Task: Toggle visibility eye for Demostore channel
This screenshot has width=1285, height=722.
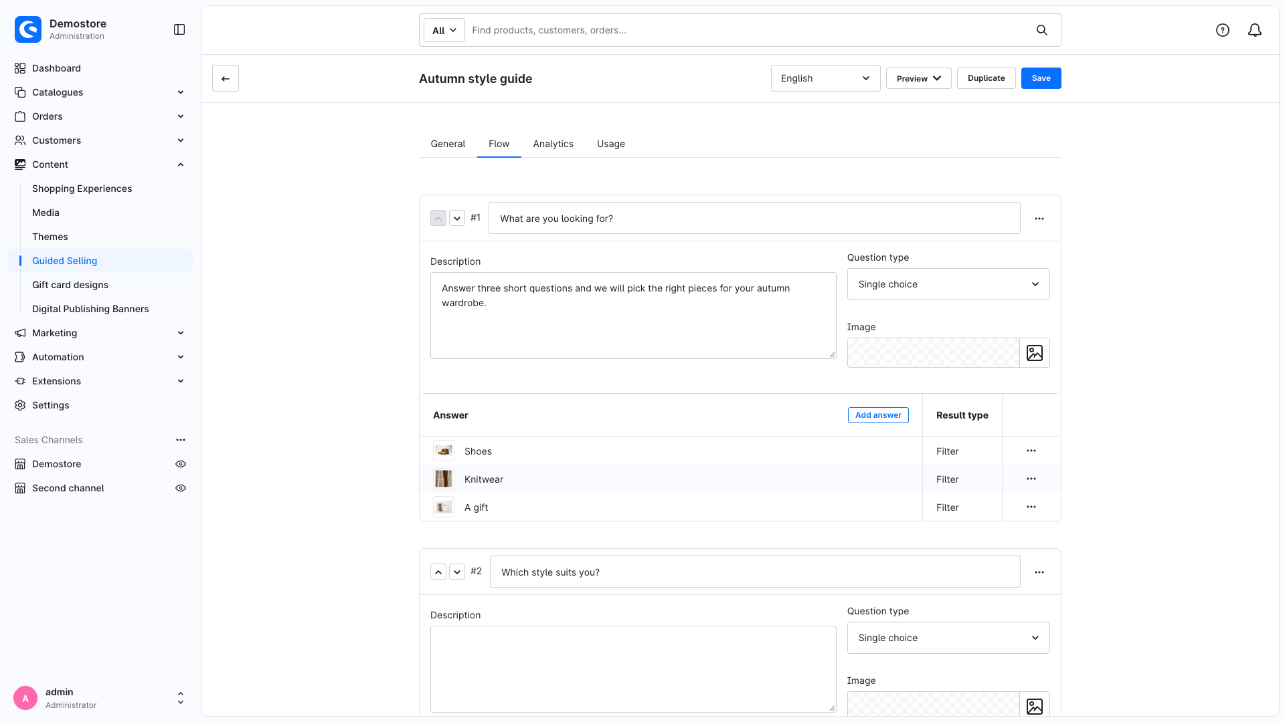Action: coord(181,464)
